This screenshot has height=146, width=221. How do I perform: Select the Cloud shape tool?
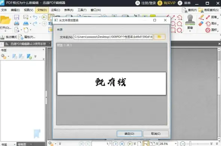coord(179,30)
